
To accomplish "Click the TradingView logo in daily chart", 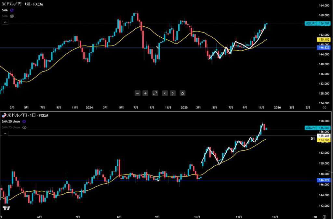I will click(6, 208).
